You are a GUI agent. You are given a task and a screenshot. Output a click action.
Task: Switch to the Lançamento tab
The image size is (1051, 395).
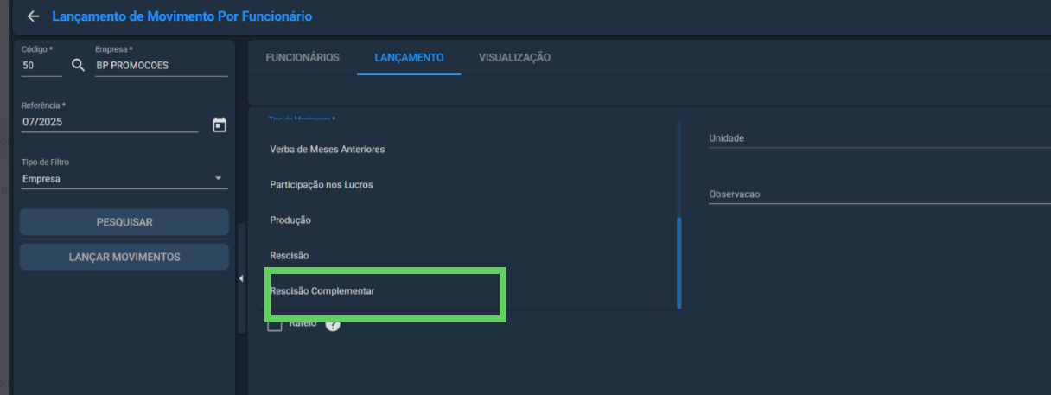click(x=409, y=57)
